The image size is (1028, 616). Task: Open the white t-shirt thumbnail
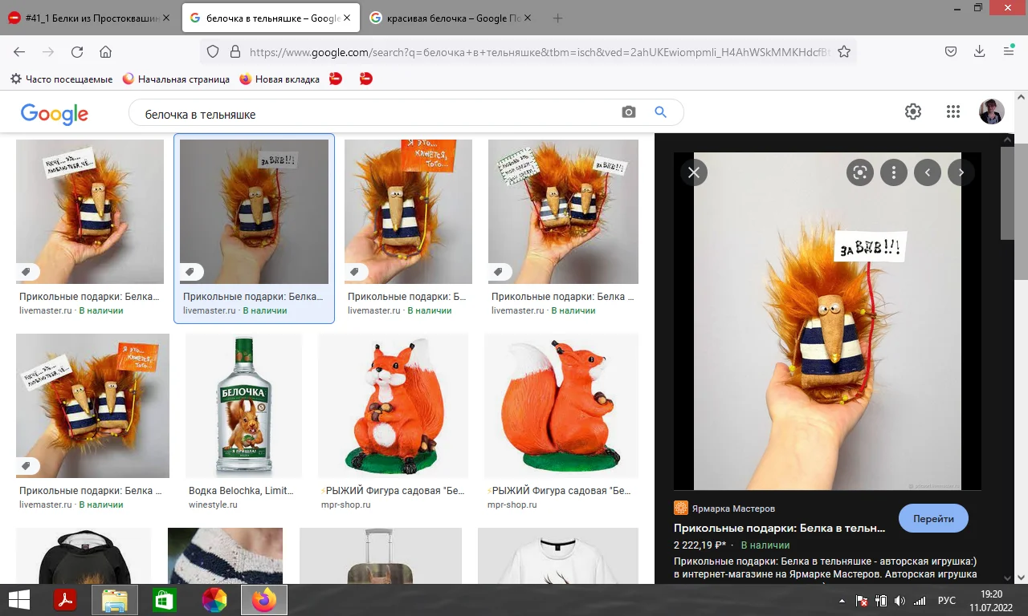[x=558, y=556]
